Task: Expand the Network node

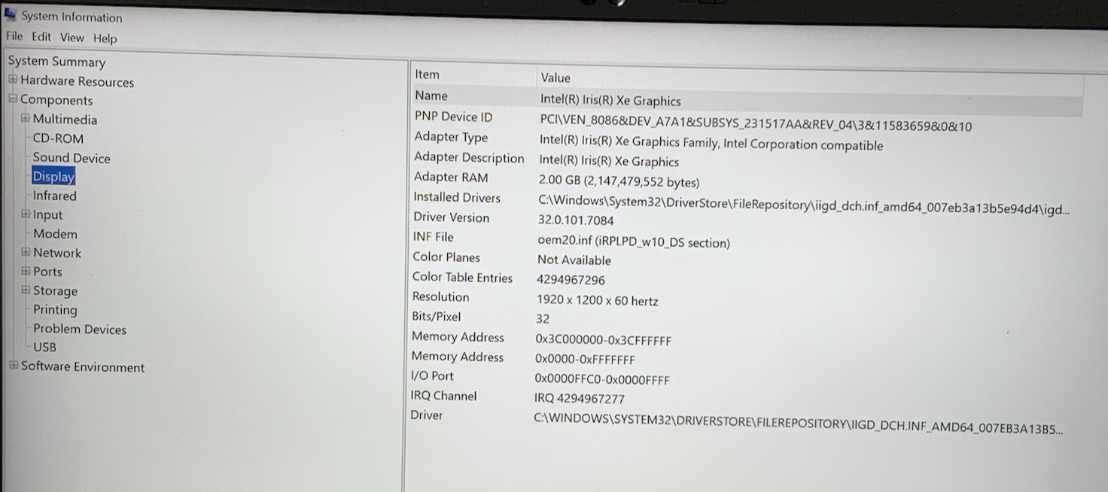Action: click(26, 252)
